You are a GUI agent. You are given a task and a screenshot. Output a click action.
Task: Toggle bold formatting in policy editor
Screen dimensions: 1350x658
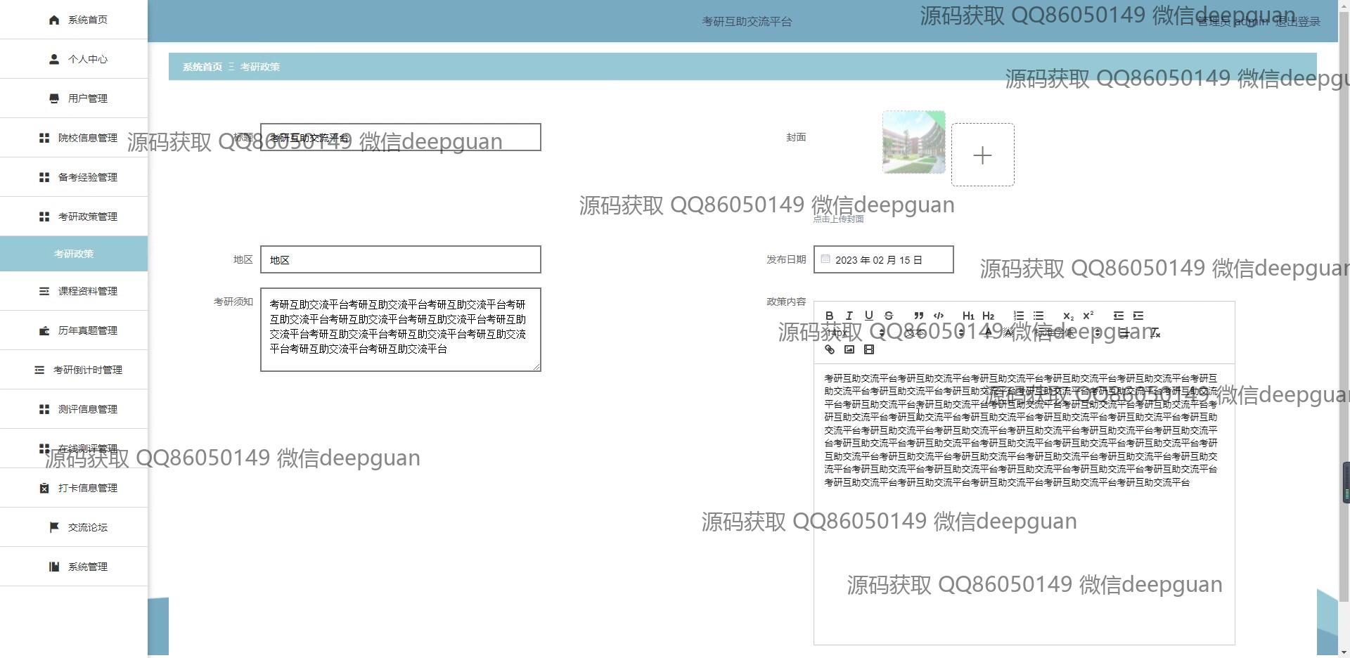830,316
